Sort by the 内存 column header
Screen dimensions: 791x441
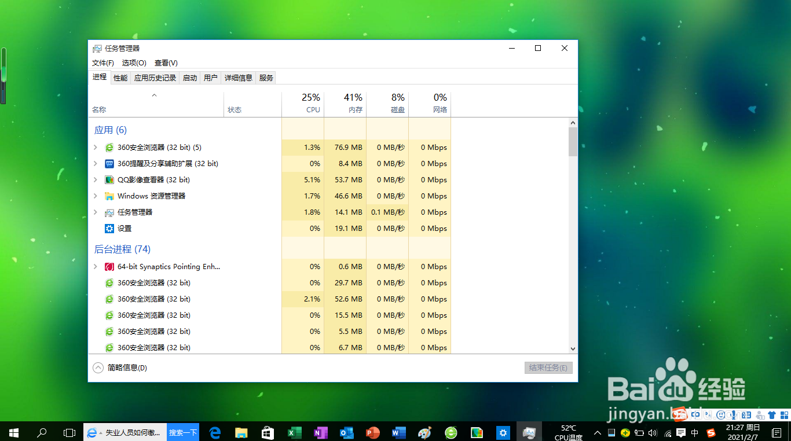pyautogui.click(x=345, y=104)
